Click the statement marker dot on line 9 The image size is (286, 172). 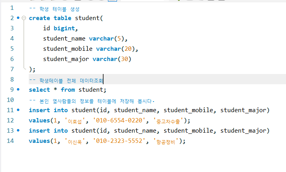pyautogui.click(x=18, y=89)
